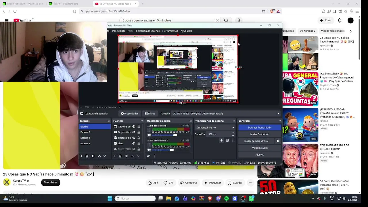Screen dimensions: 368x207
Task: Open scene filters icon in Escenas toolbar
Action: pyautogui.click(x=93, y=156)
